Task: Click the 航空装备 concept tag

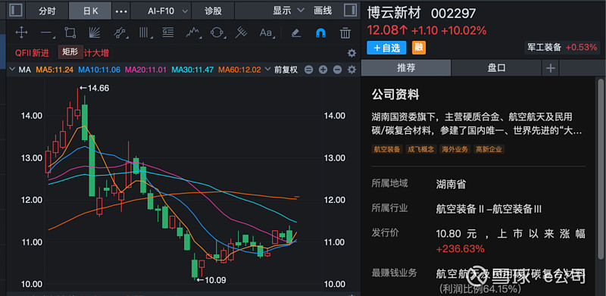Action: pyautogui.click(x=387, y=149)
